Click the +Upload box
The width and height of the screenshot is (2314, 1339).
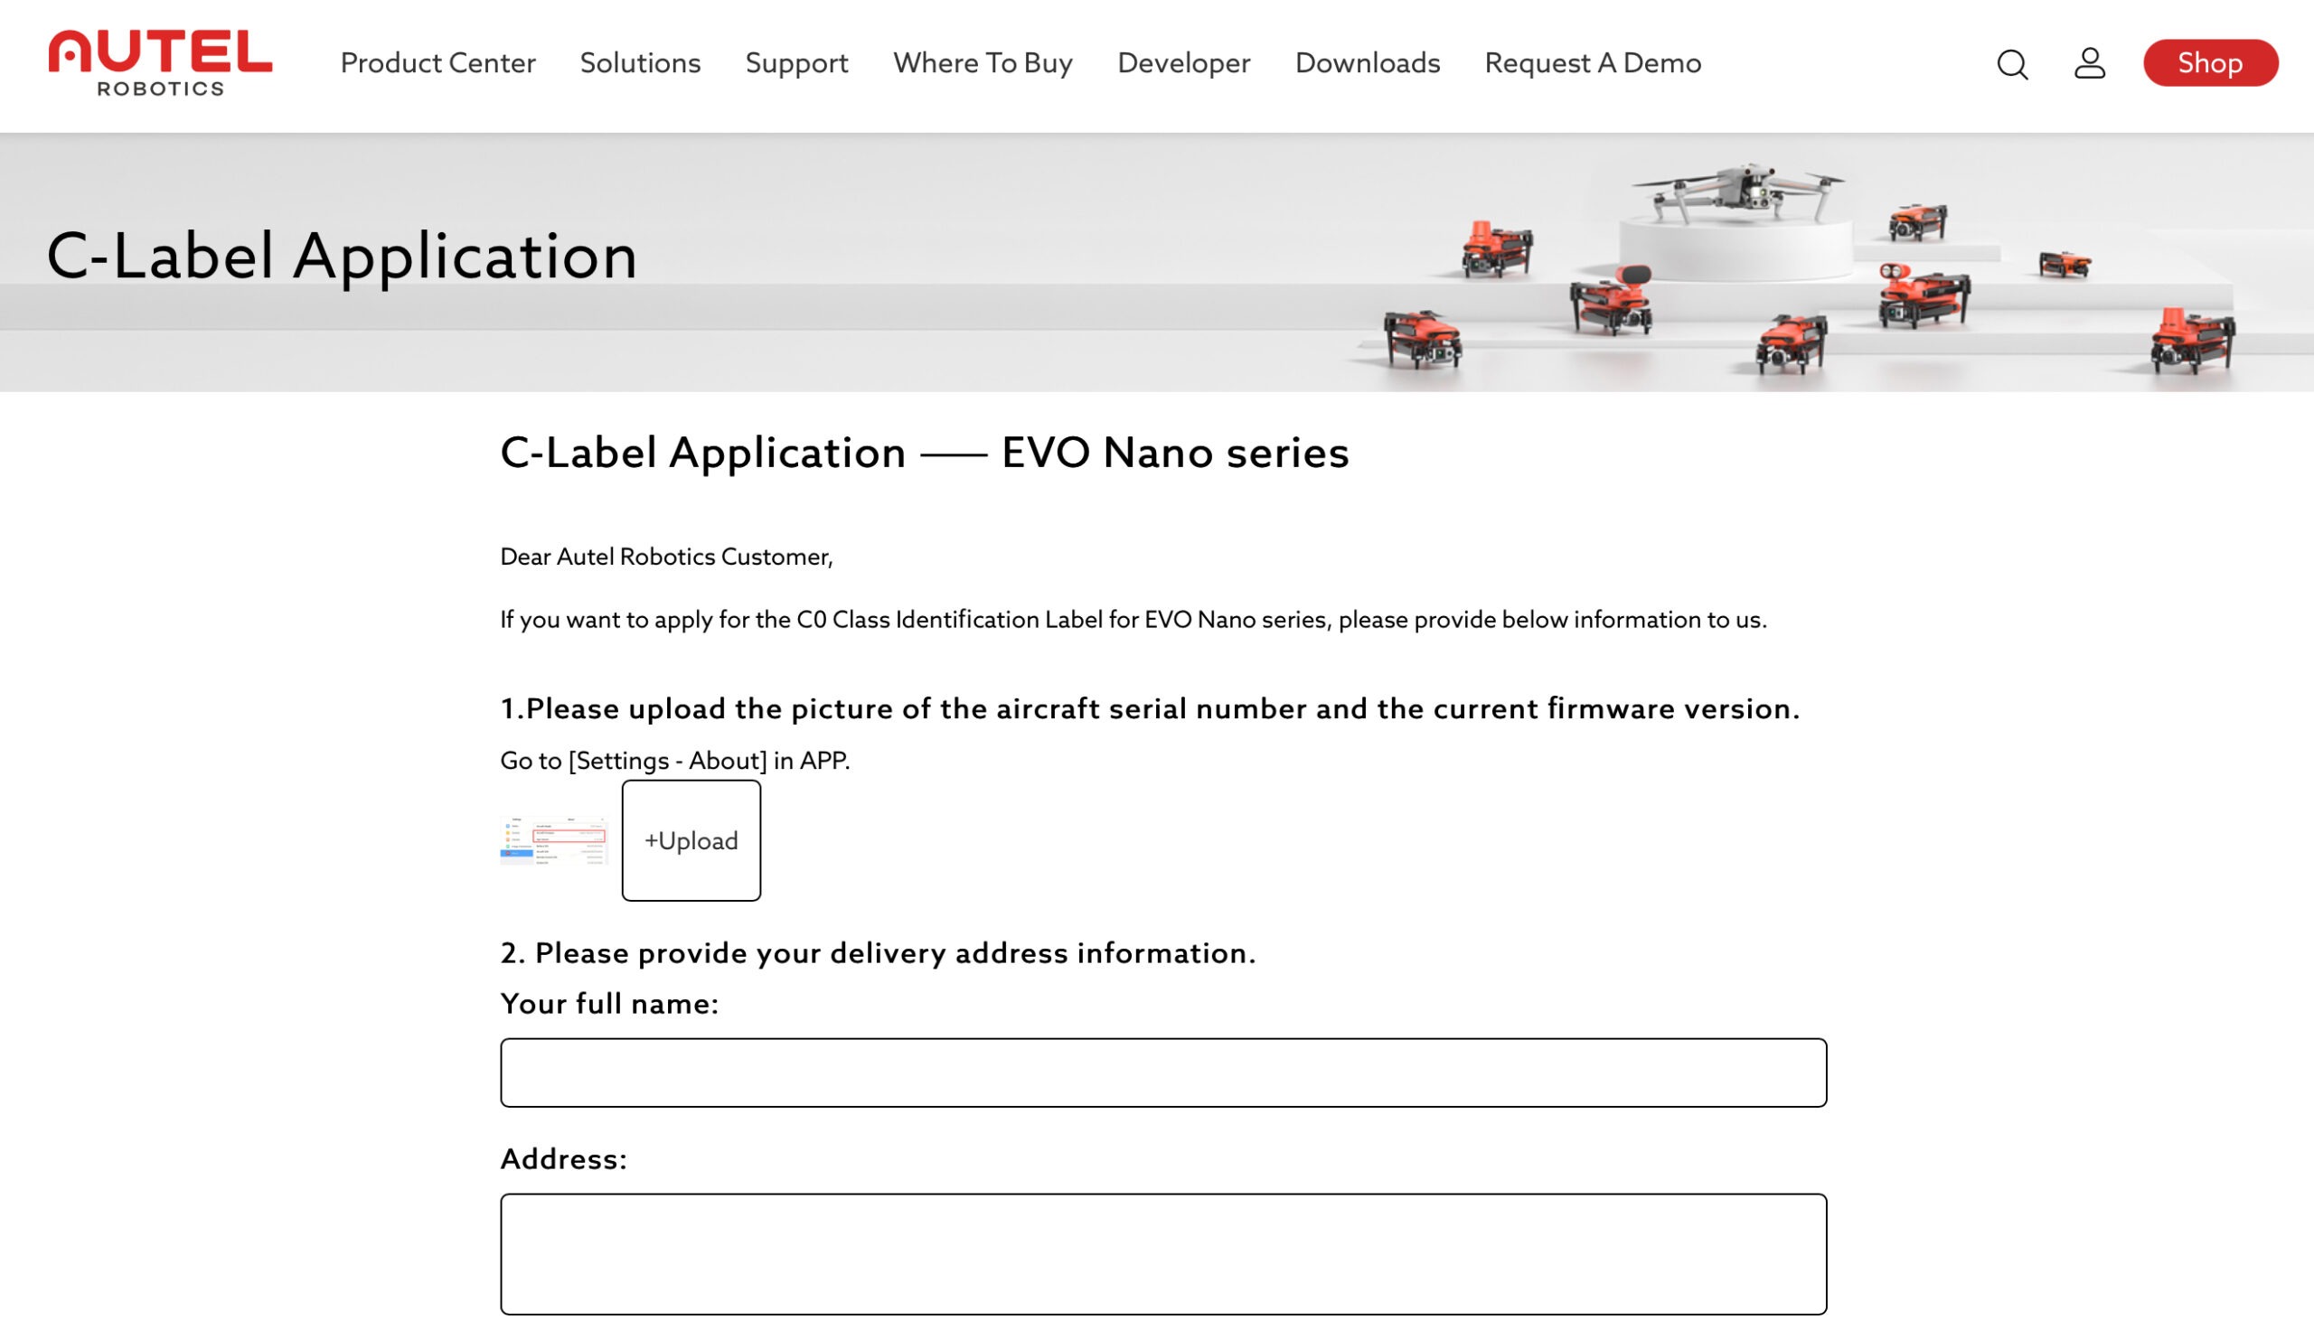(x=691, y=839)
